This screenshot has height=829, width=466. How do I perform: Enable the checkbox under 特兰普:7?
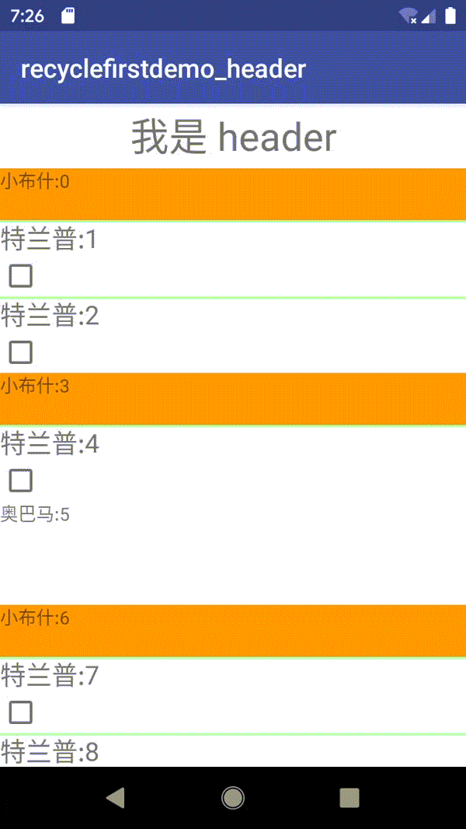(x=19, y=712)
